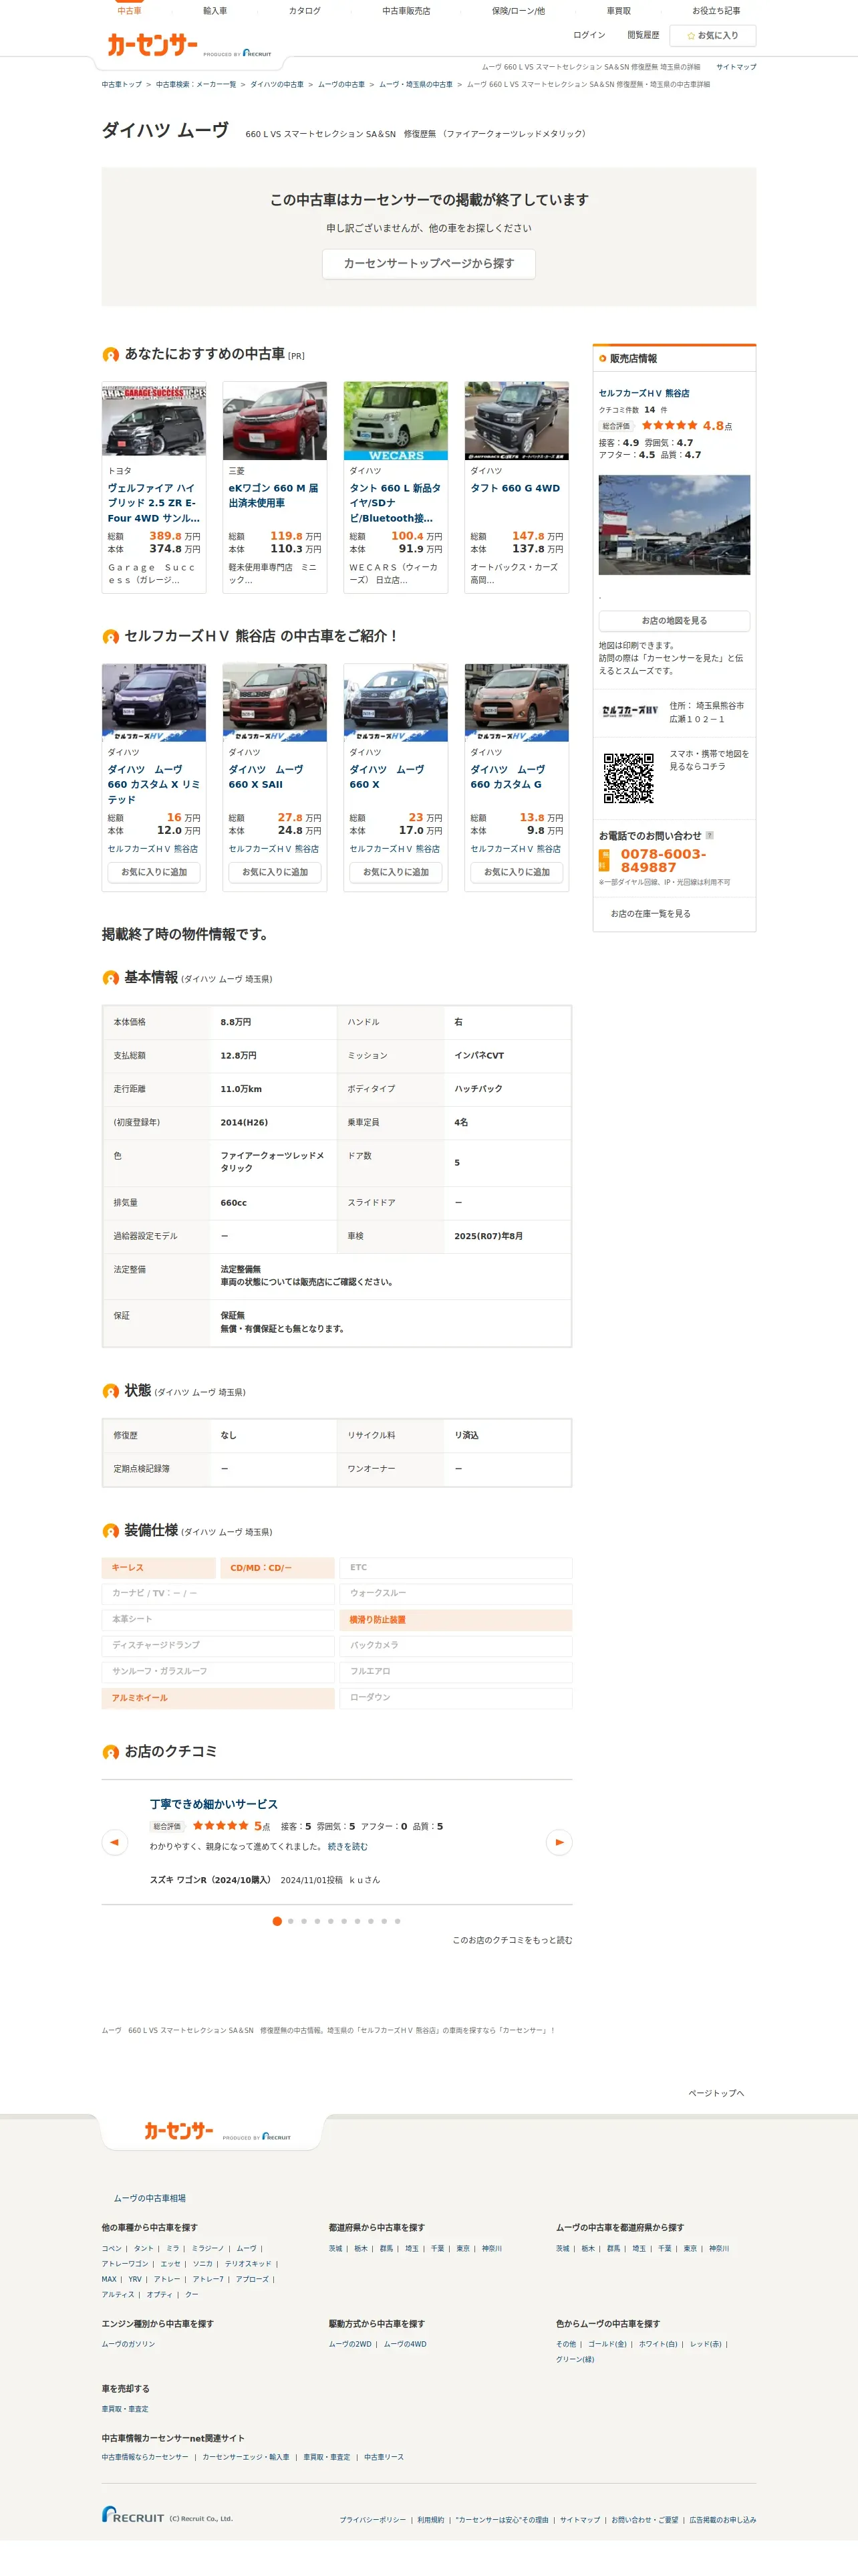Select the 車買取 tab

[x=618, y=11]
